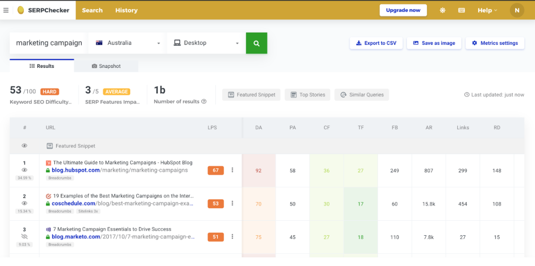Sort by TF column header
Image resolution: width=535 pixels, height=266 pixels.
coord(361,128)
